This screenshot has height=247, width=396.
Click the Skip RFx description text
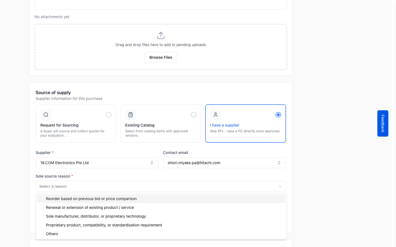[x=245, y=131]
